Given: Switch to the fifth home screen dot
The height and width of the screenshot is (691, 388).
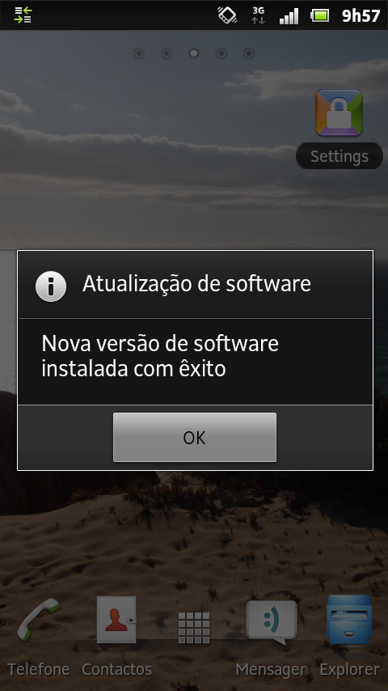Looking at the screenshot, I should 248,53.
